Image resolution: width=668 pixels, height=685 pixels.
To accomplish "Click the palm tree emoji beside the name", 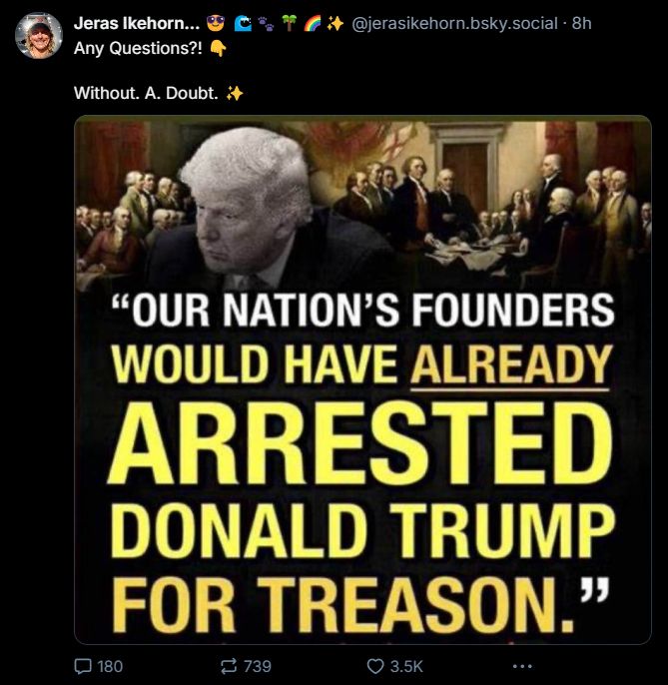I will click(x=290, y=23).
